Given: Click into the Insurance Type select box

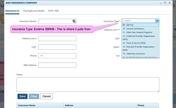Looking at the screenshot, I should coord(138,21).
